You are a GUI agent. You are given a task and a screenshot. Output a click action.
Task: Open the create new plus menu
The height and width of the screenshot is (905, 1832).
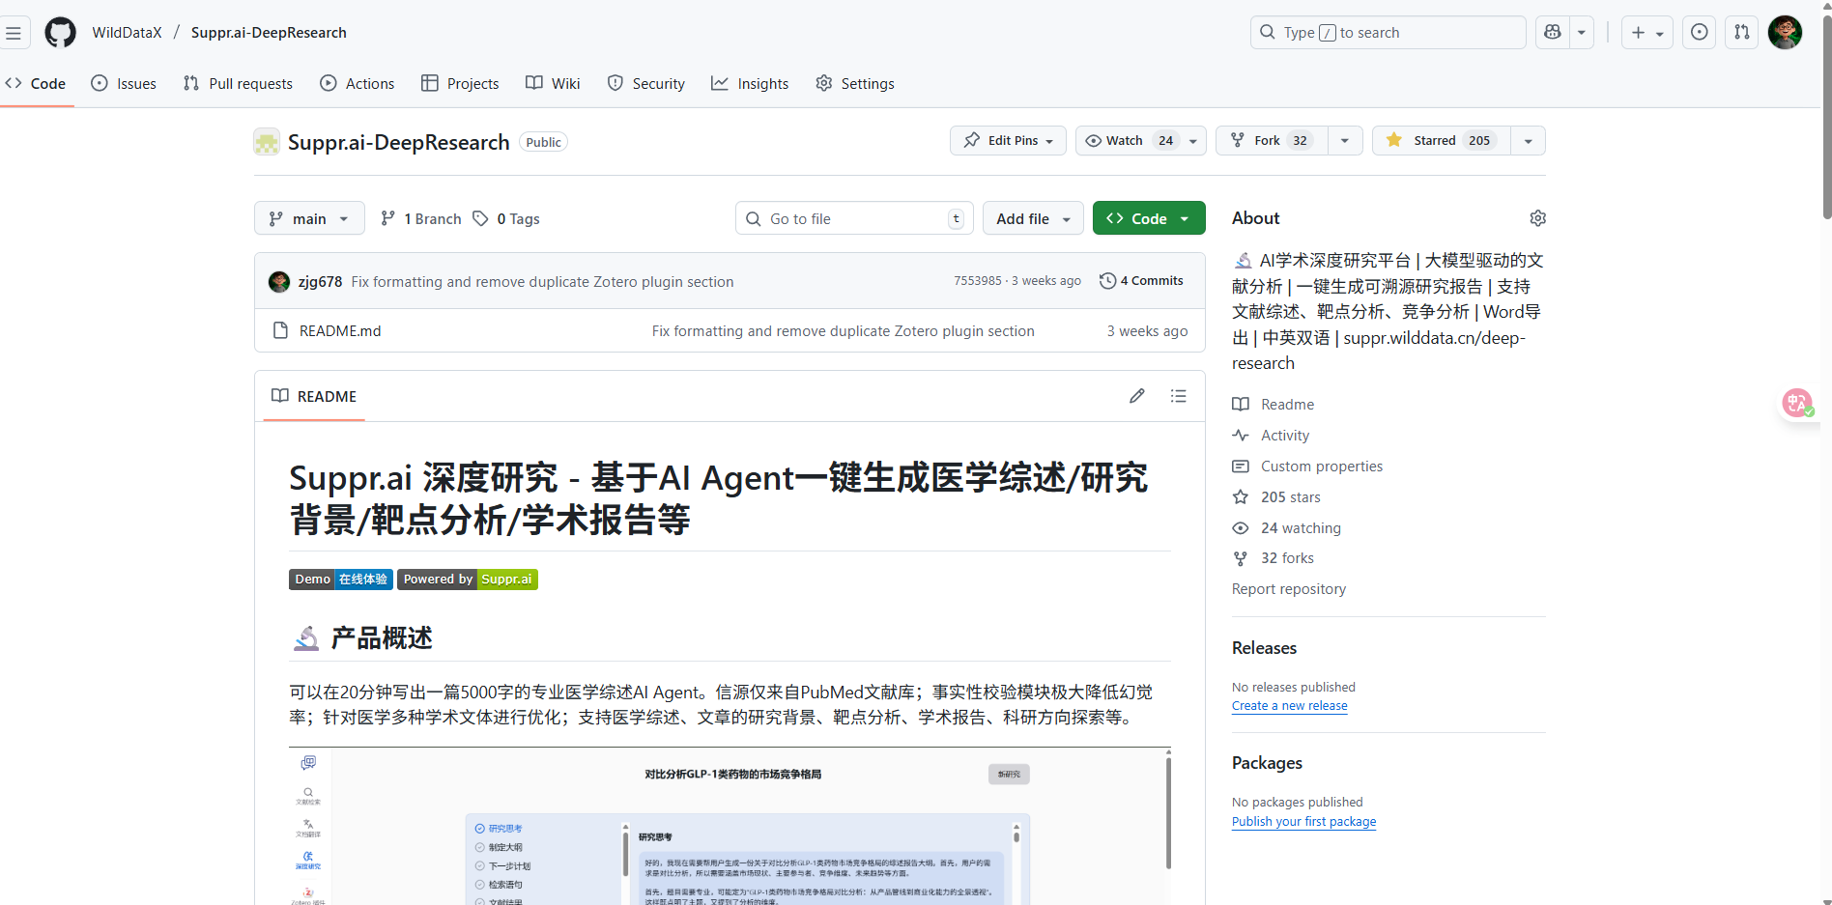pyautogui.click(x=1647, y=33)
